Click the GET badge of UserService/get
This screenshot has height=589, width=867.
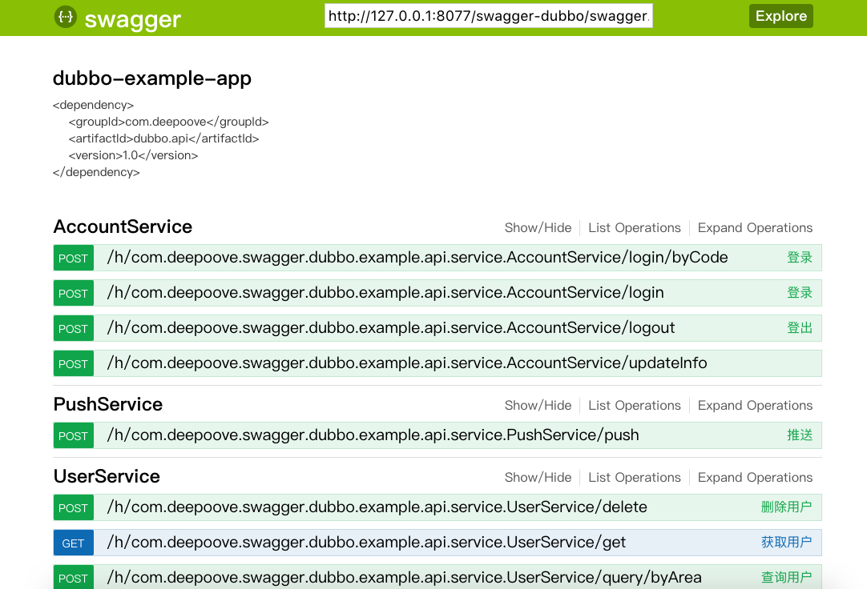coord(74,543)
